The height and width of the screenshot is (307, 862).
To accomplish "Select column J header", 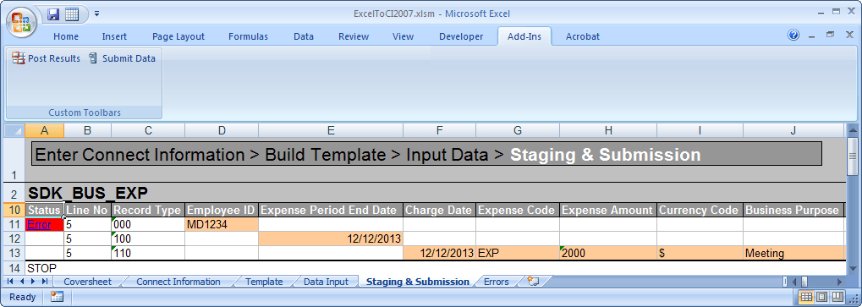I will pyautogui.click(x=793, y=131).
